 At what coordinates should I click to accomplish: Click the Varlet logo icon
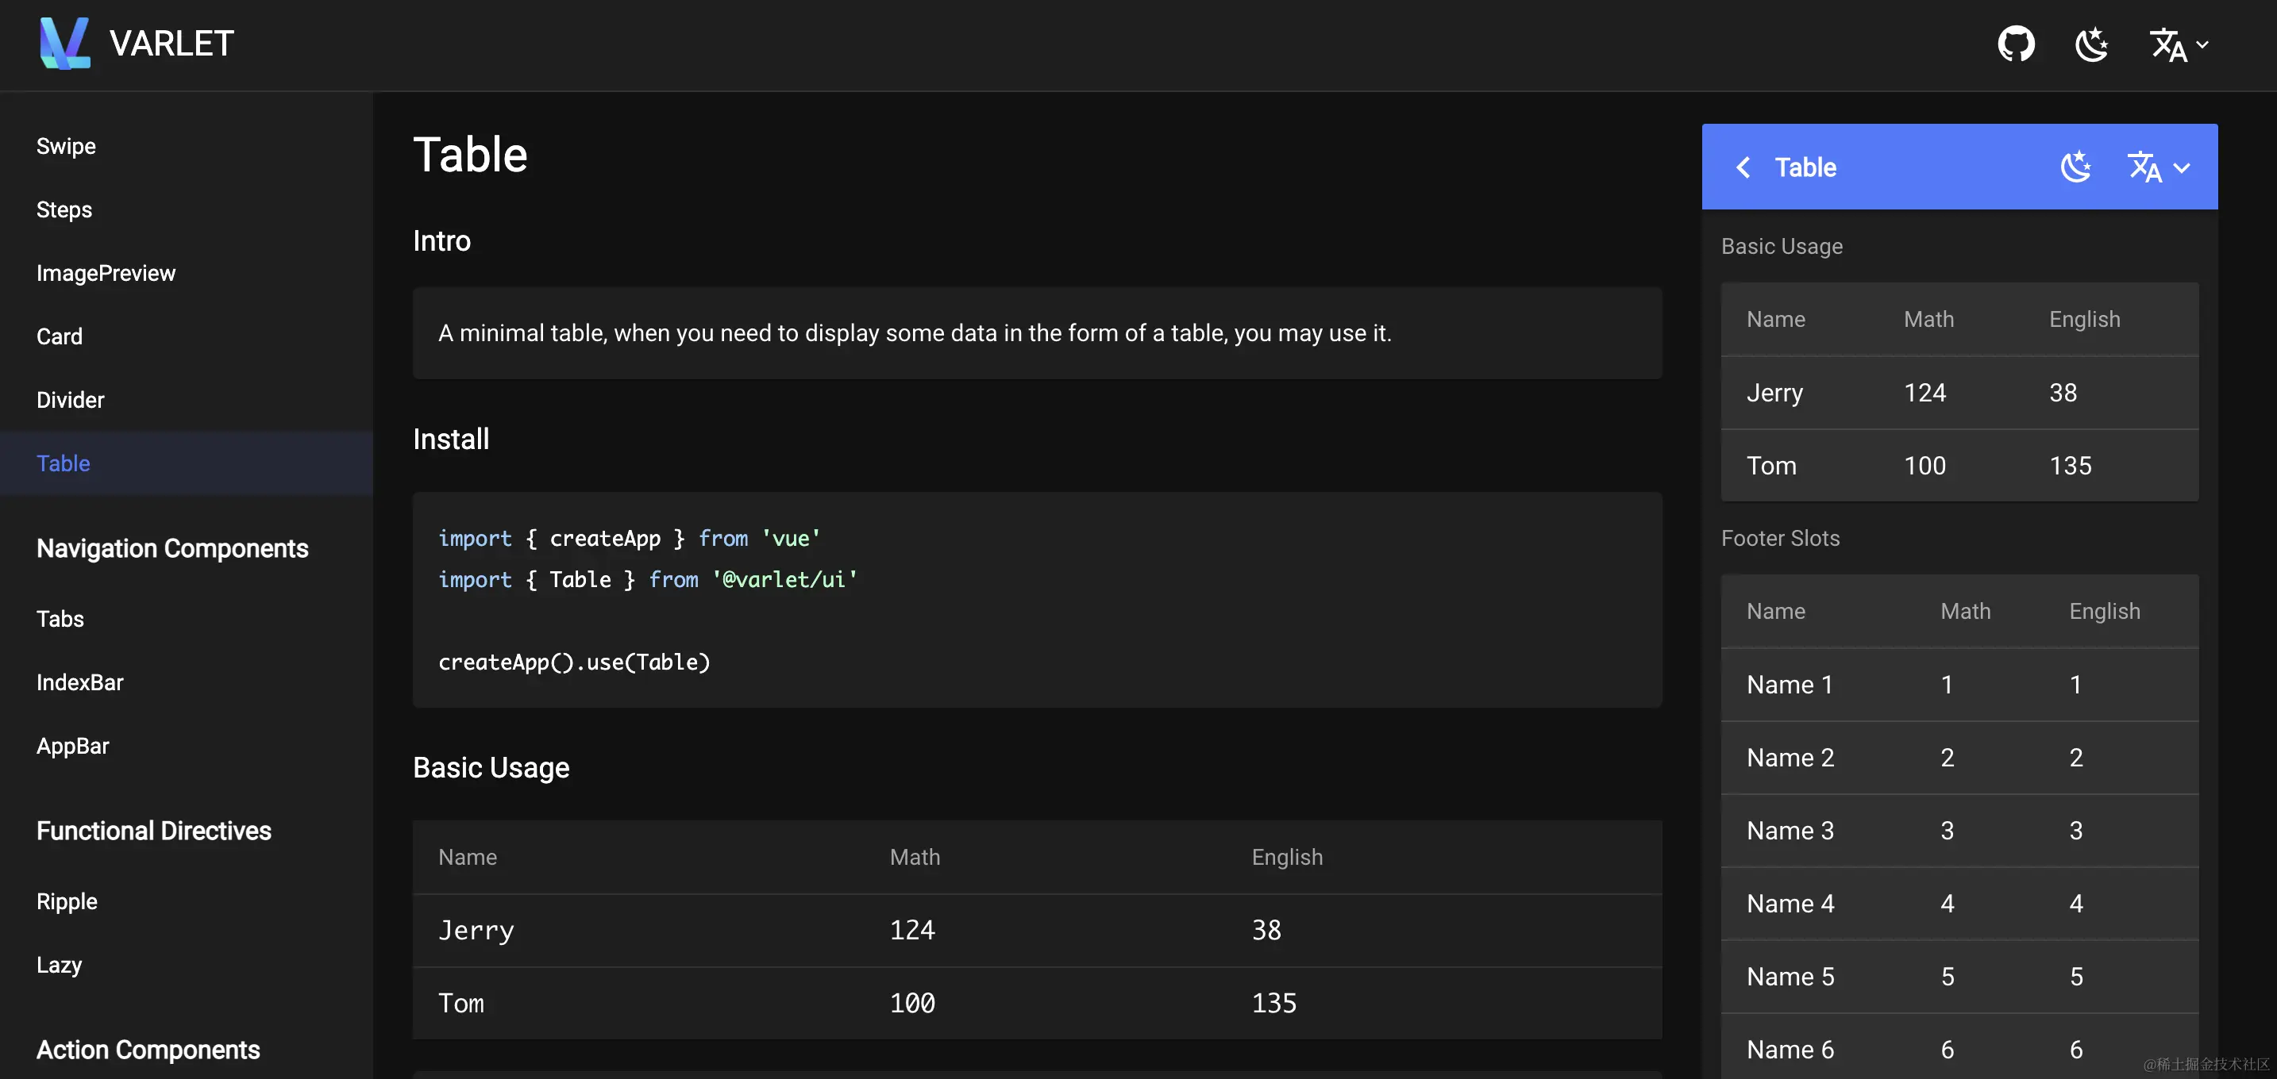tap(64, 42)
